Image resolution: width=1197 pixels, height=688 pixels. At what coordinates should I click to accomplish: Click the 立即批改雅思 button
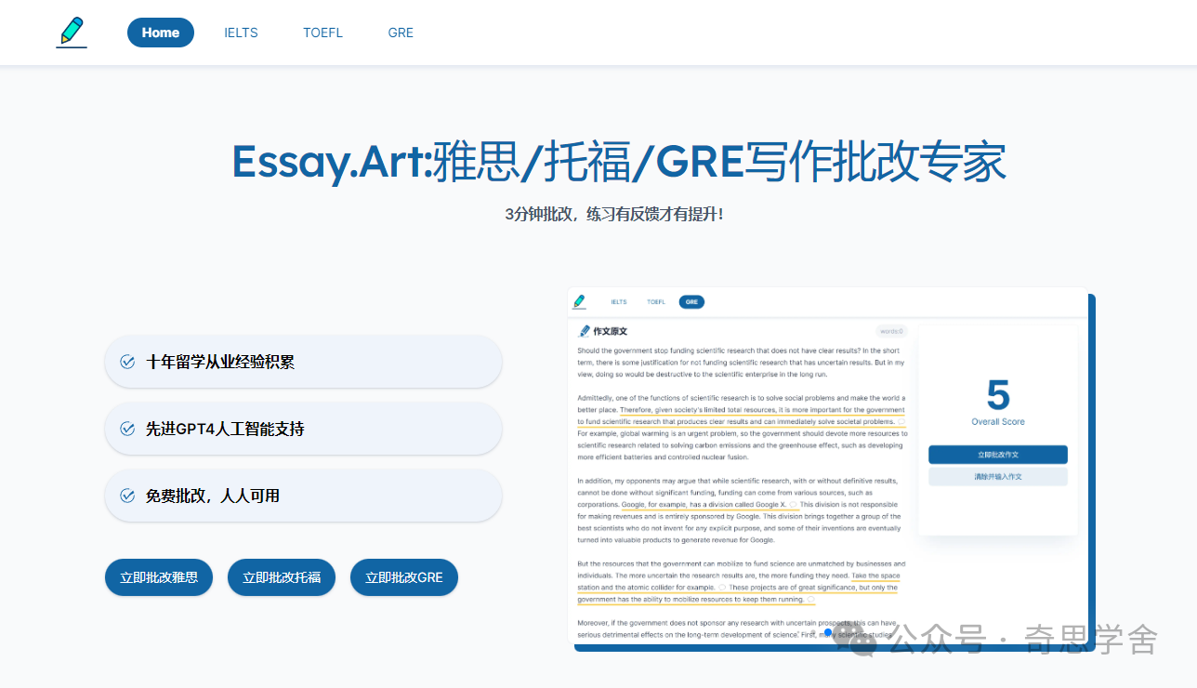coord(158,576)
